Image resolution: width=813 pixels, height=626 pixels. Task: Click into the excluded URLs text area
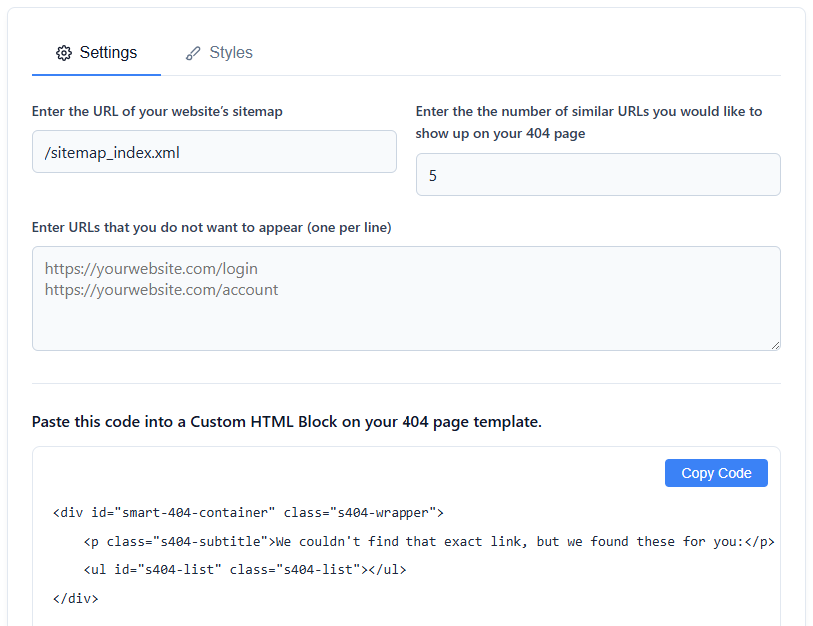tap(406, 319)
